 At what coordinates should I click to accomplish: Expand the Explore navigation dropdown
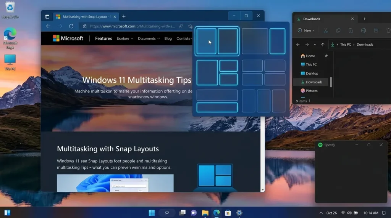pos(125,38)
